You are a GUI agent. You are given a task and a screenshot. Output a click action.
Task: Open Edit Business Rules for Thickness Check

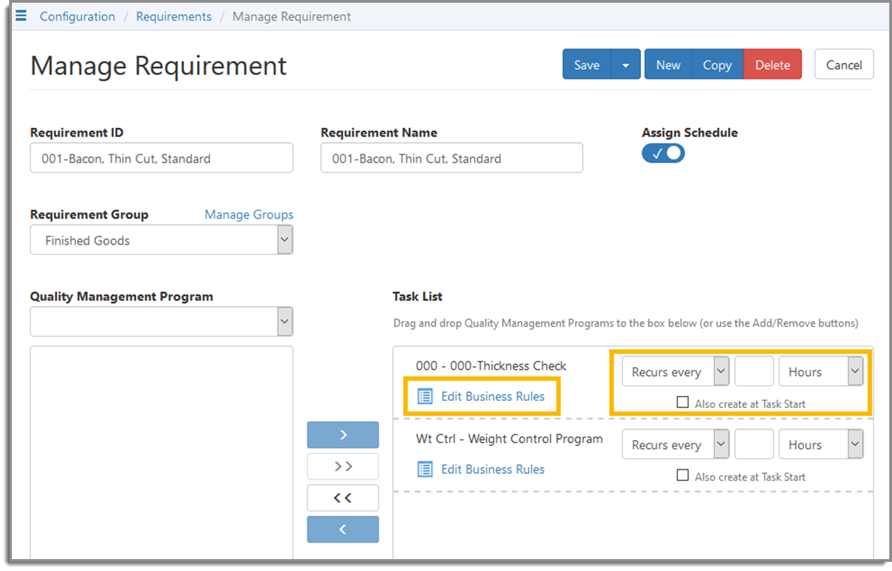point(493,396)
